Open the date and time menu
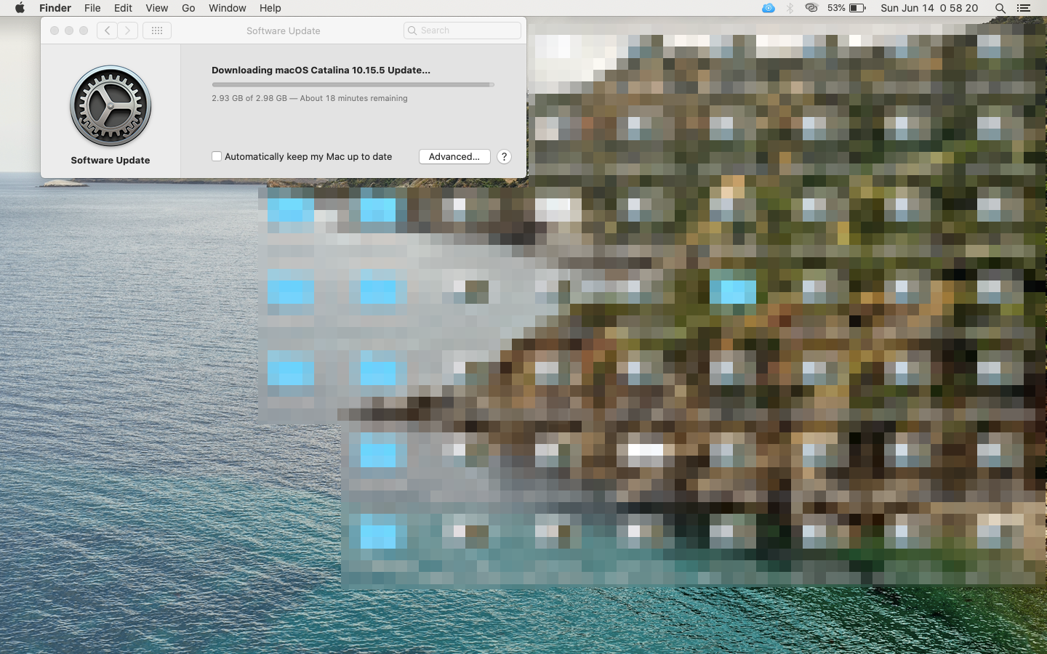 pos(928,8)
